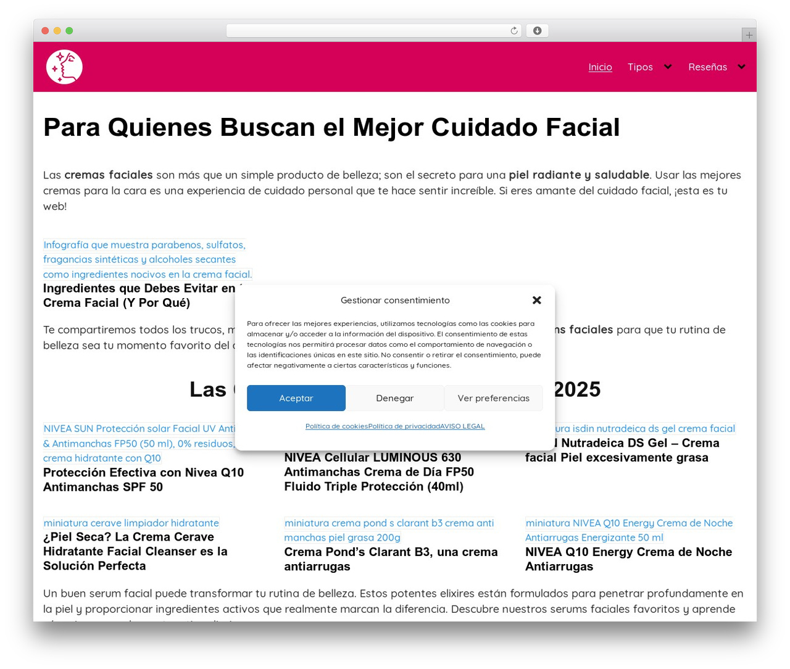790x669 pixels.
Task: Open NIVEA Cellular LUMINOUS 630 article
Action: 379,472
